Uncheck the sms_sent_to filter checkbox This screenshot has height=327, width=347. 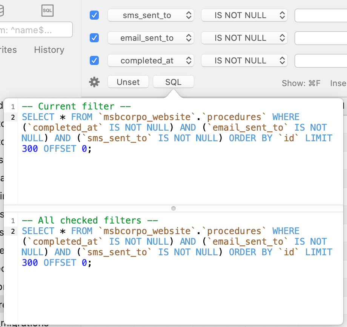coord(94,15)
